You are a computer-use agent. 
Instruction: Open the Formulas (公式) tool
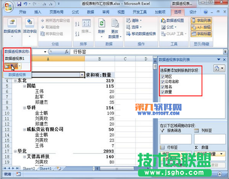tap(169, 27)
